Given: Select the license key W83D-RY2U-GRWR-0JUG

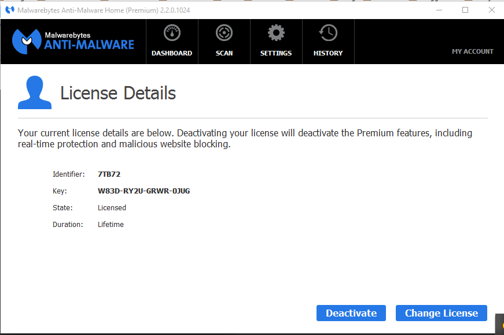Looking at the screenshot, I should point(144,191).
